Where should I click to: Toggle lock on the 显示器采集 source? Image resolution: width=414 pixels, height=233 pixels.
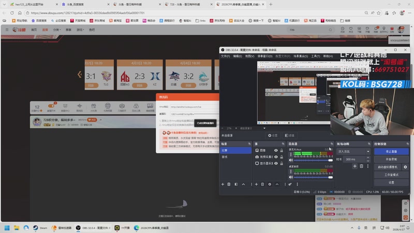click(282, 164)
